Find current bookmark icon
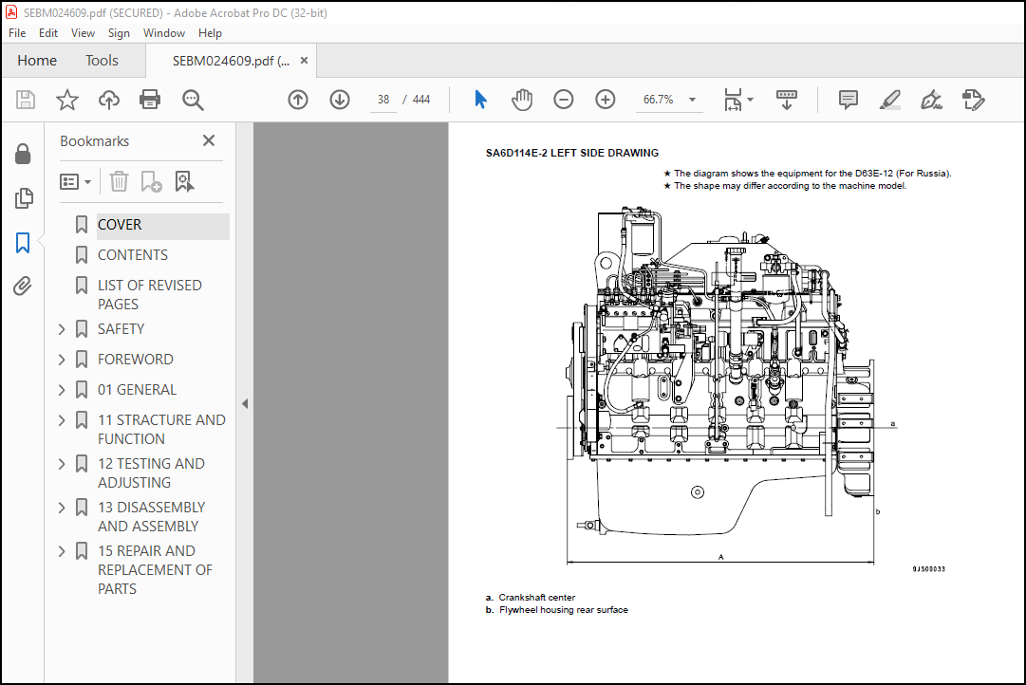The image size is (1026, 685). coord(184,181)
